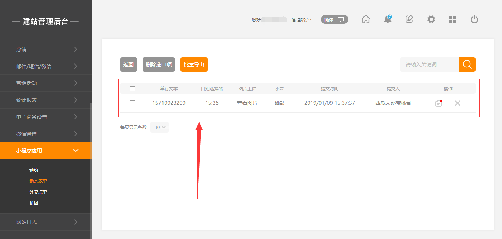Click the power logout icon
The width and height of the screenshot is (502, 239).
474,19
